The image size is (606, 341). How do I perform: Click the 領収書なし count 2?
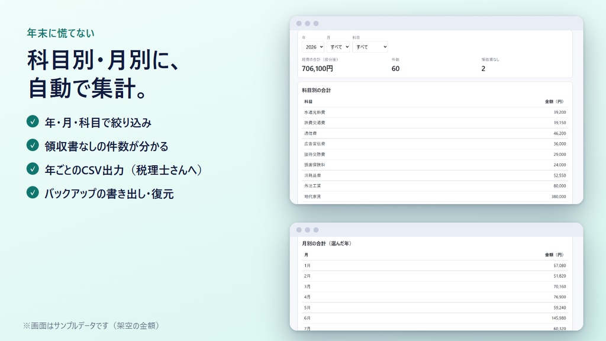[483, 69]
